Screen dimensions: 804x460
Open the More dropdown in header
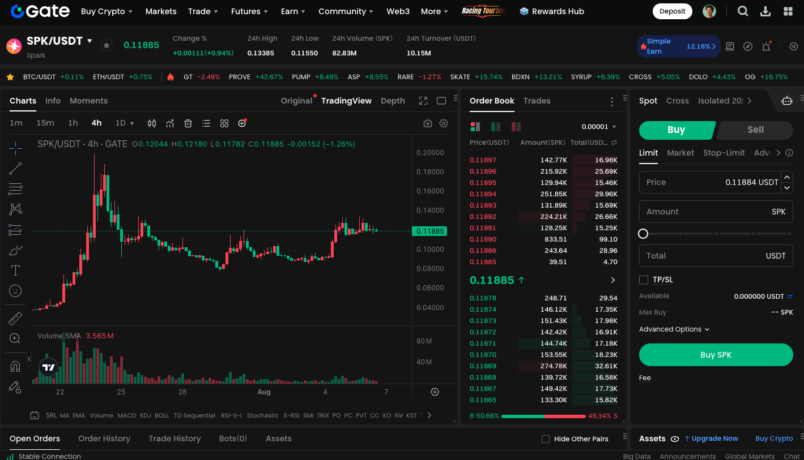click(435, 11)
